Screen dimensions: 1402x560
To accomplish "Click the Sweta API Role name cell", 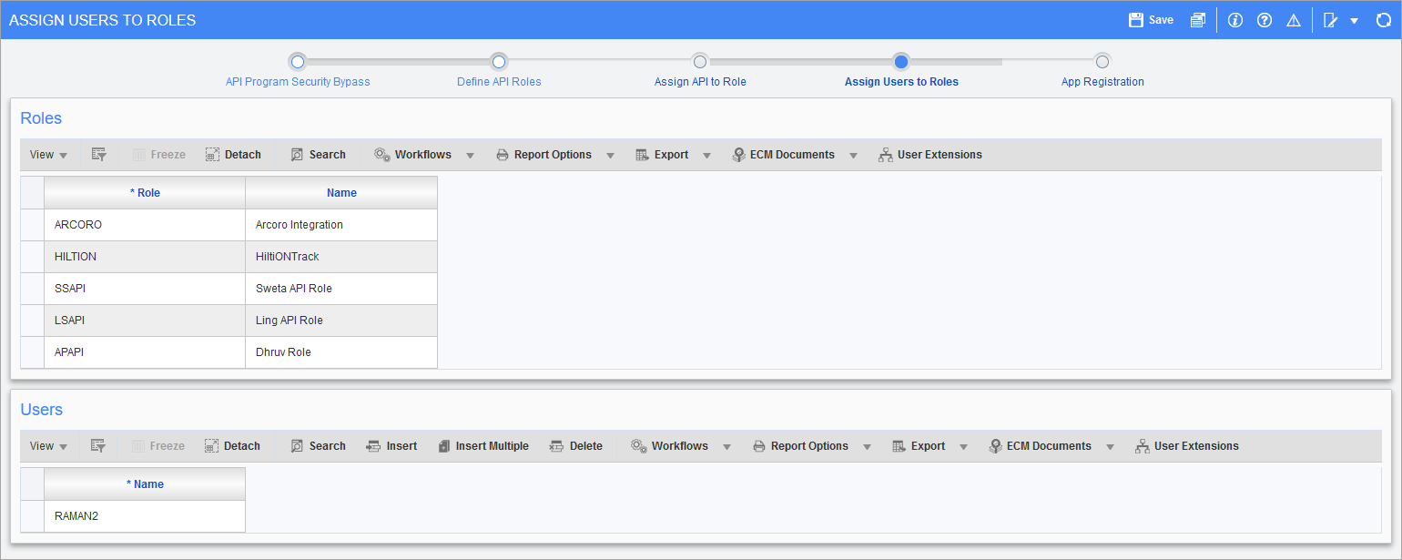I will (x=341, y=289).
